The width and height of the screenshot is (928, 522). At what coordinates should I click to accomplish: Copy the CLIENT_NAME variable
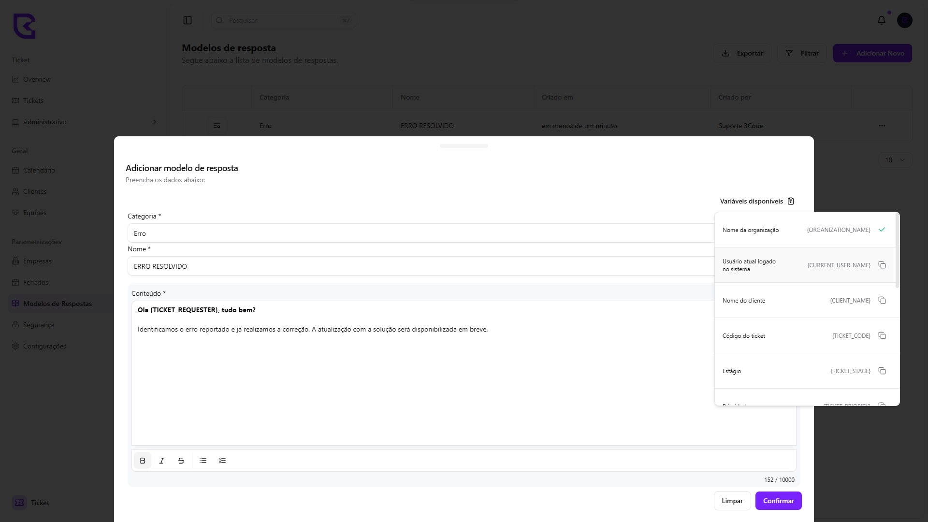[x=882, y=301]
